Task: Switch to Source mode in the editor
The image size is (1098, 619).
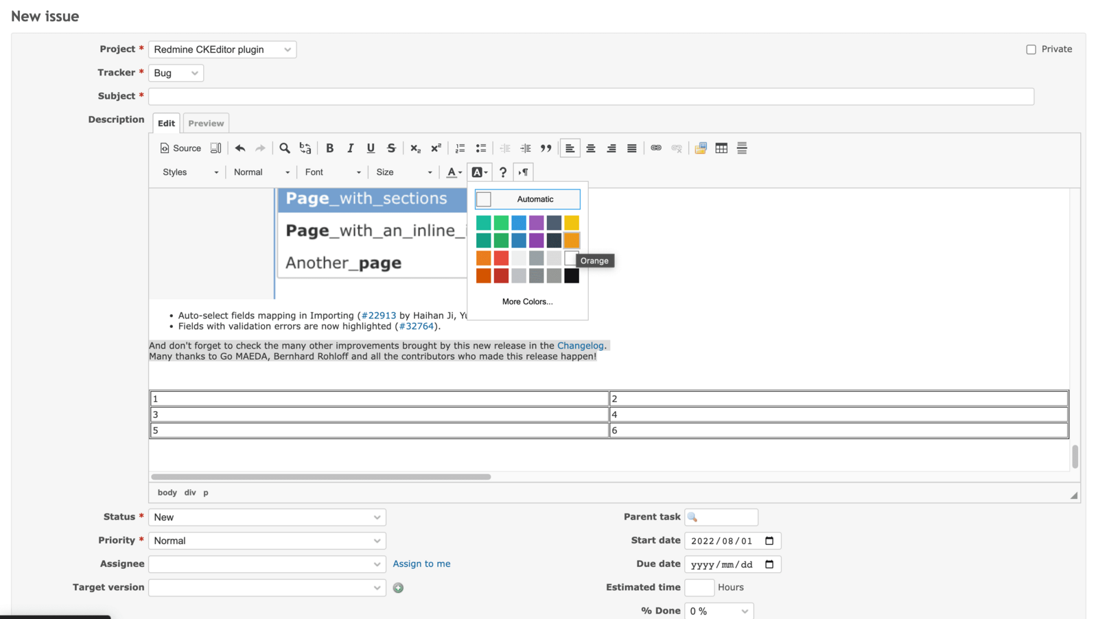Action: [x=180, y=148]
